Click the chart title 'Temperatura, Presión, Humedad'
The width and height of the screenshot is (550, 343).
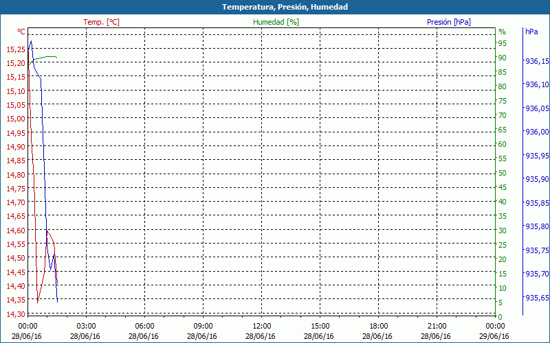pos(285,7)
